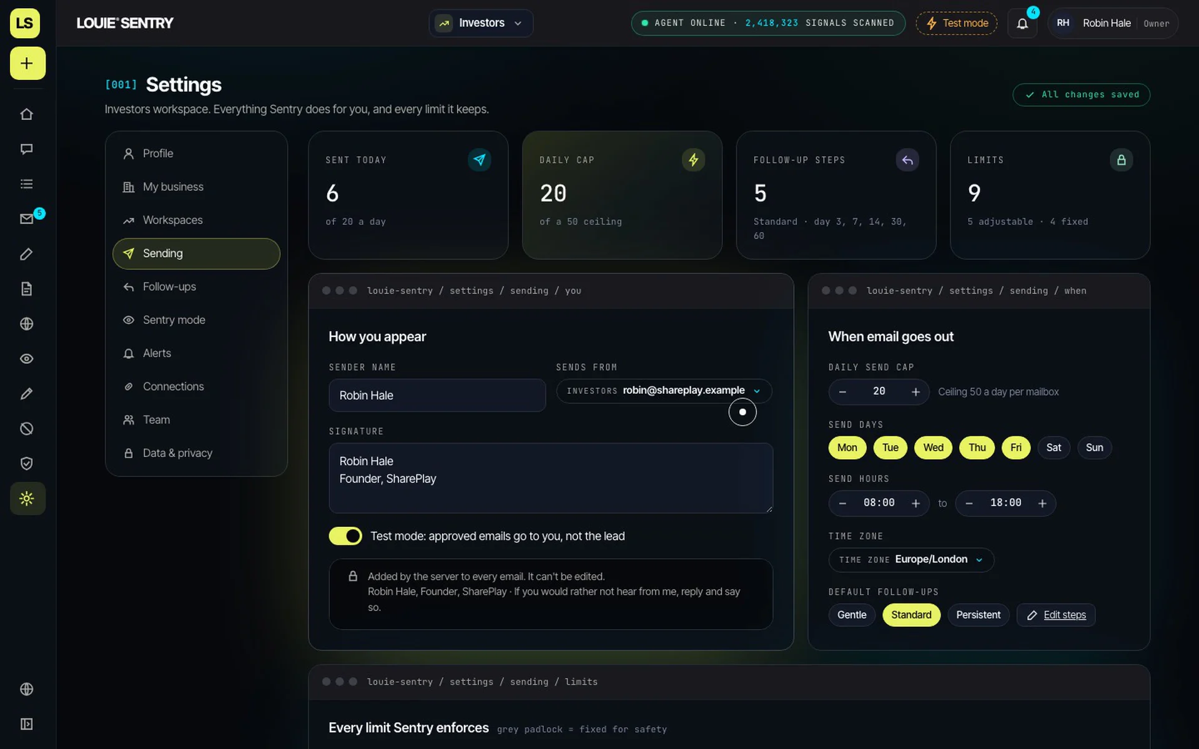This screenshot has width=1199, height=749.
Task: Click the Test mode badge in header
Action: 957,23
